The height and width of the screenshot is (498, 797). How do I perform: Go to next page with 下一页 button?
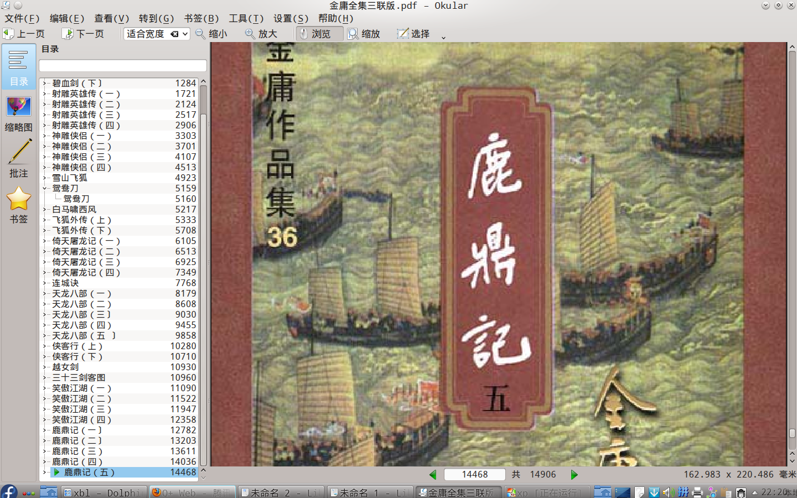pos(83,34)
